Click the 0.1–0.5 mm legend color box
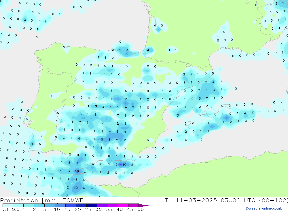Image resolution: width=288 pixels, height=211 pixels. click(8, 205)
